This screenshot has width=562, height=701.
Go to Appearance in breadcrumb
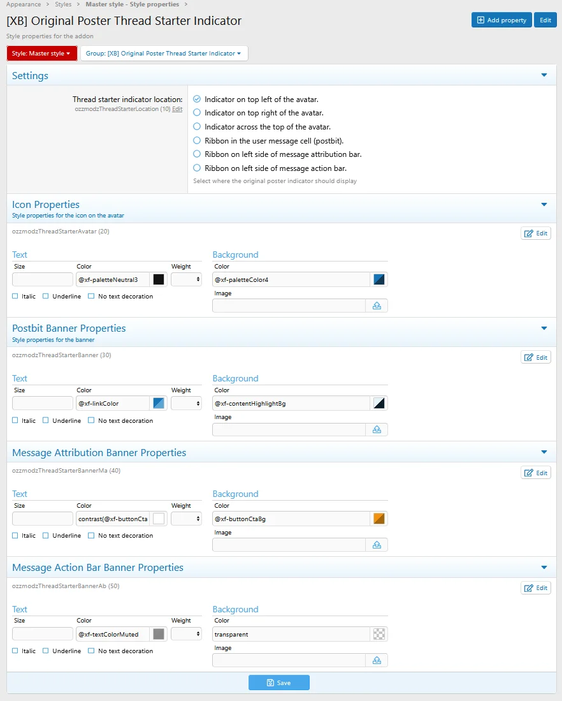pos(24,4)
